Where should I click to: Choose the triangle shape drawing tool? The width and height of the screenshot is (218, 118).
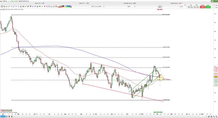point(52,6)
